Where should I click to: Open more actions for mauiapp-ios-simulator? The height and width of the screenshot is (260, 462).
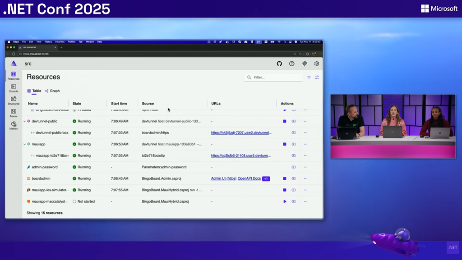coord(305,190)
